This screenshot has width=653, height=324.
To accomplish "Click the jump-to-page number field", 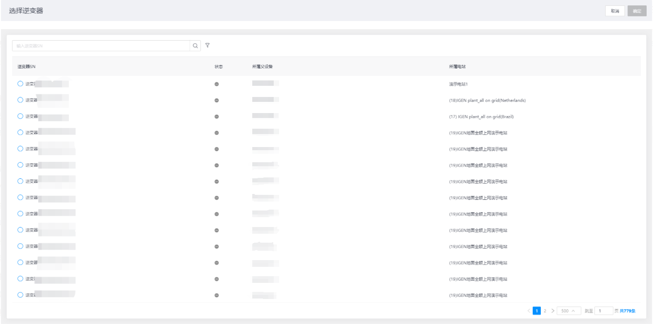I will tap(603, 311).
